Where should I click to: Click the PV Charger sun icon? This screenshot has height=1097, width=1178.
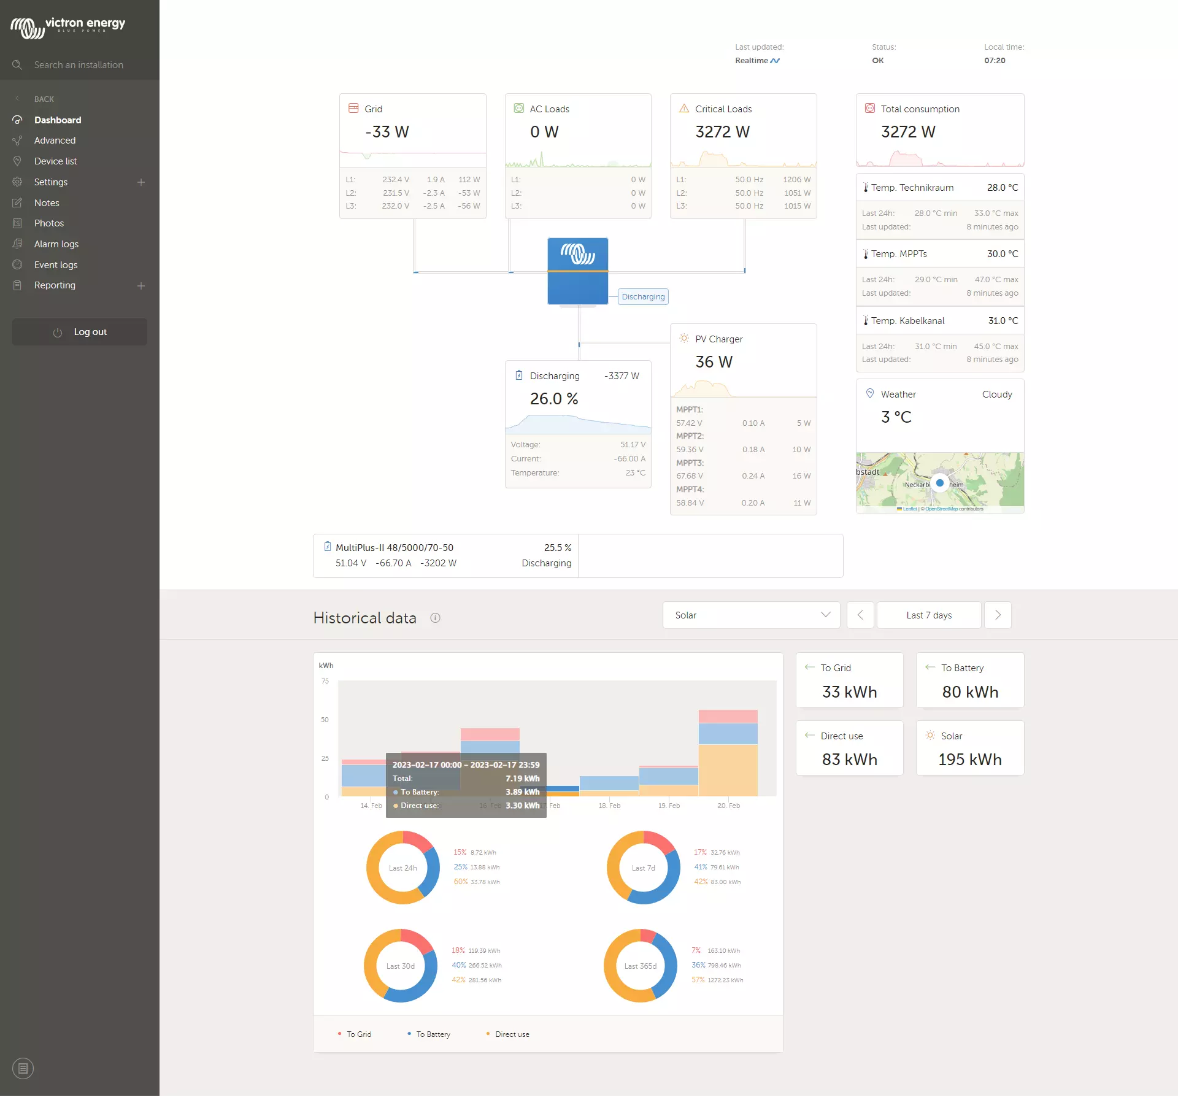684,338
